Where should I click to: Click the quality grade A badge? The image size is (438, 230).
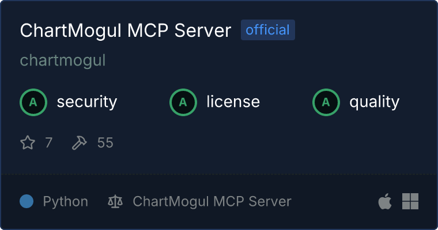[326, 102]
